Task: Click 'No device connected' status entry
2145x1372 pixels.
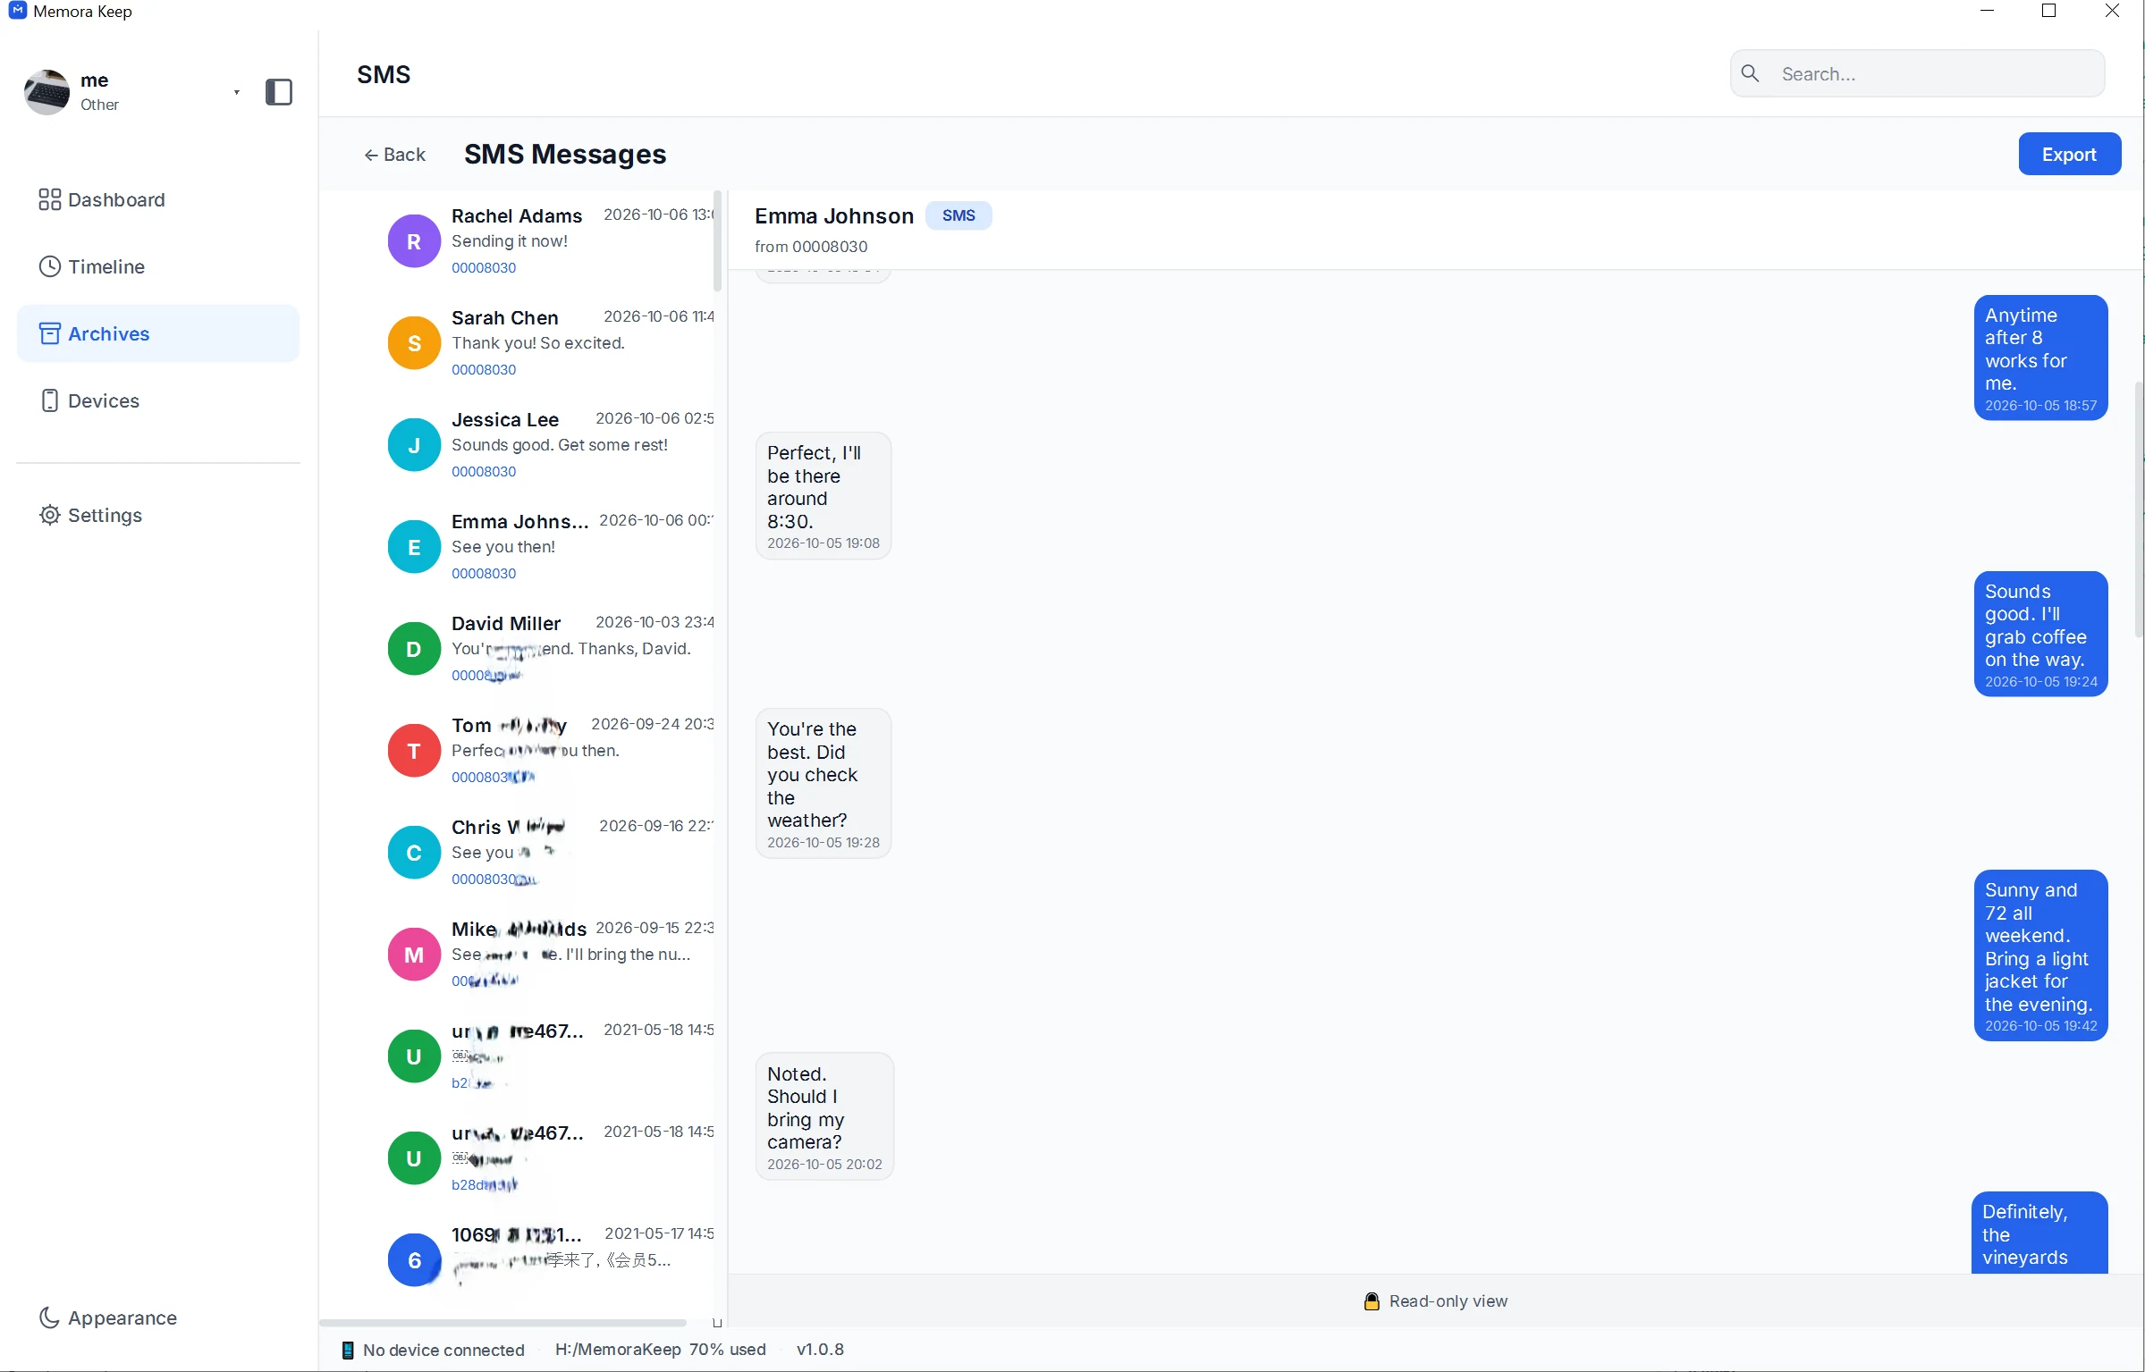Action: click(434, 1350)
